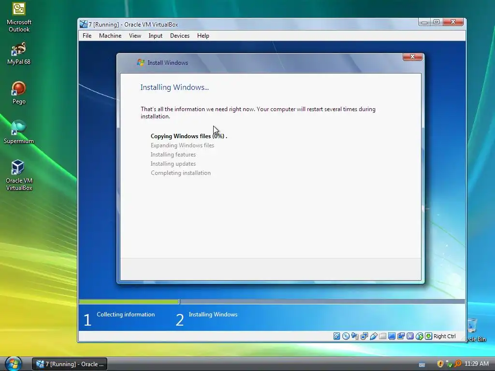Image resolution: width=495 pixels, height=371 pixels.
Task: Click the 'Completing installation' step
Action: coord(181,172)
